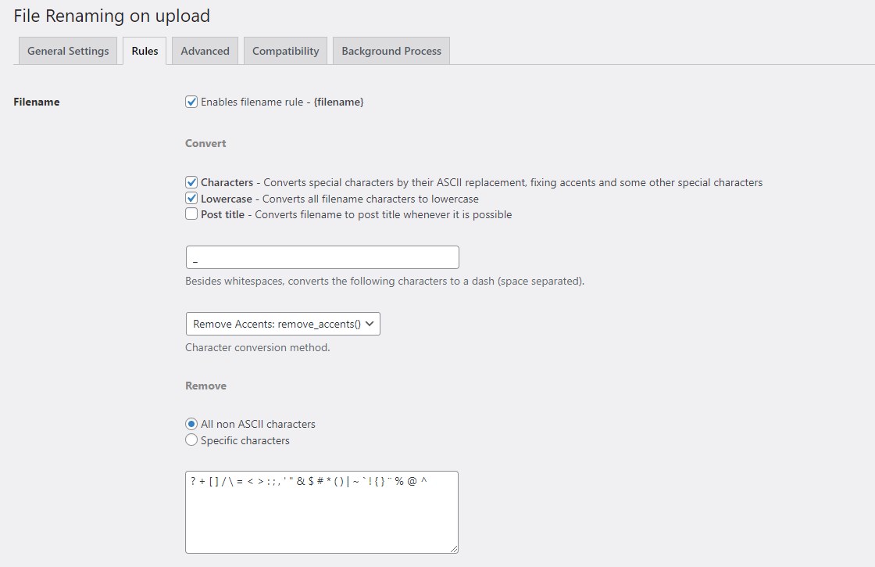Select the Compatibility tab
Viewport: 875px width, 567px height.
284,50
